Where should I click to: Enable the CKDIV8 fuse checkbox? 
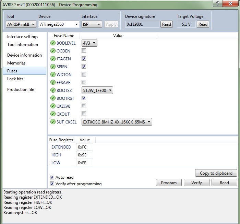[x=84, y=106]
